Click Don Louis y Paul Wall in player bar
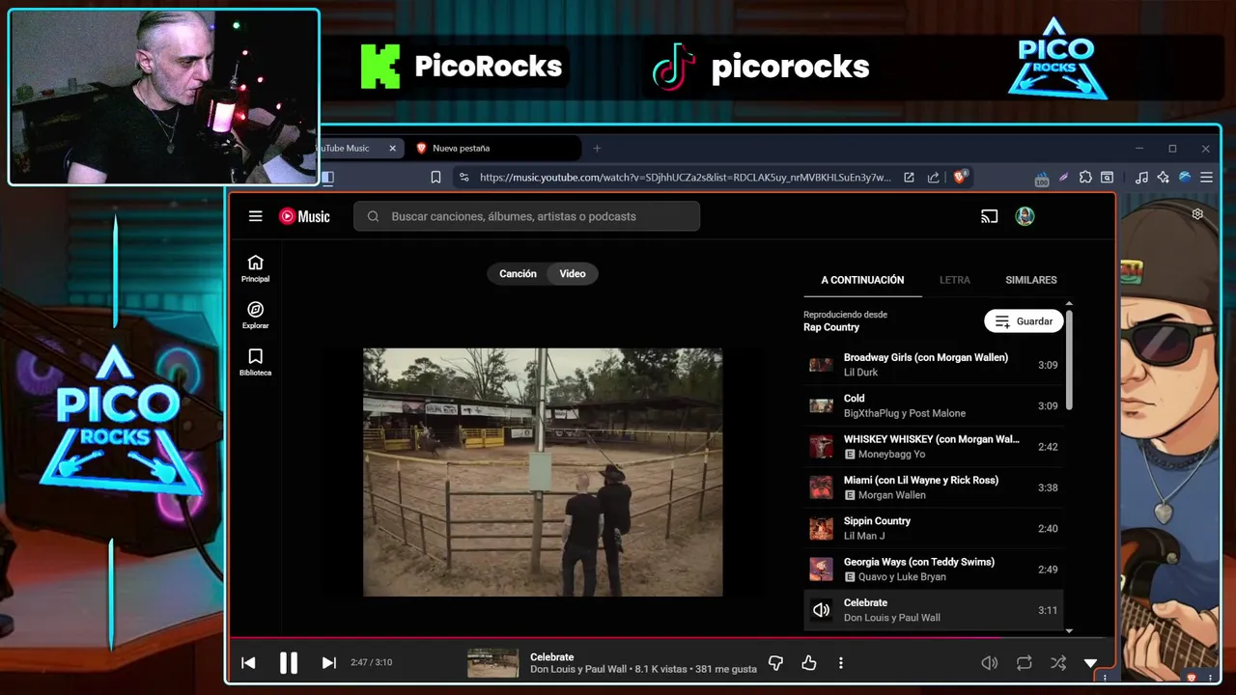 point(578,669)
